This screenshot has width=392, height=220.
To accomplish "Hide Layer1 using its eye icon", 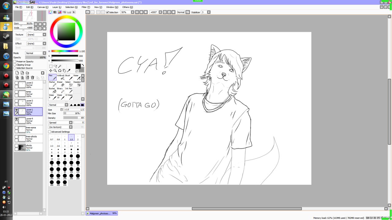I will pyautogui.click(x=17, y=110).
